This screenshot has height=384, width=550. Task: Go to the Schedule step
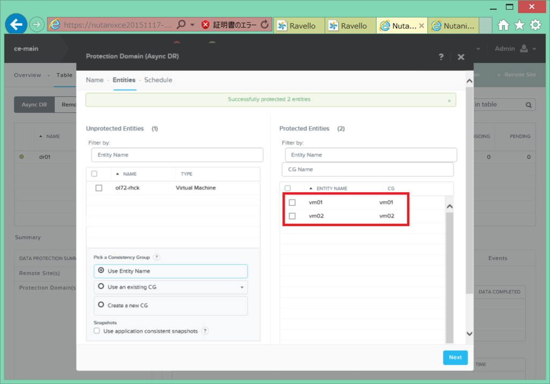point(158,80)
